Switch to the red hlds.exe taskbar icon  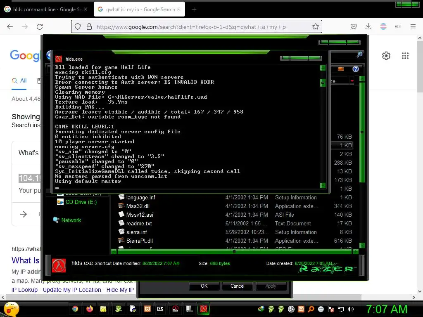[204, 309]
